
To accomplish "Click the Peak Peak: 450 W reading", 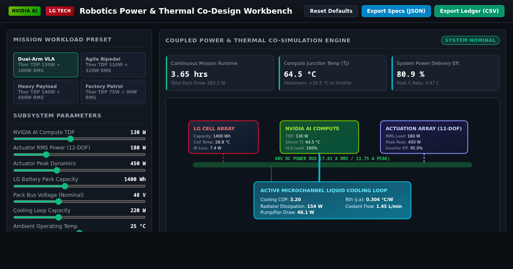I will pos(403,142).
